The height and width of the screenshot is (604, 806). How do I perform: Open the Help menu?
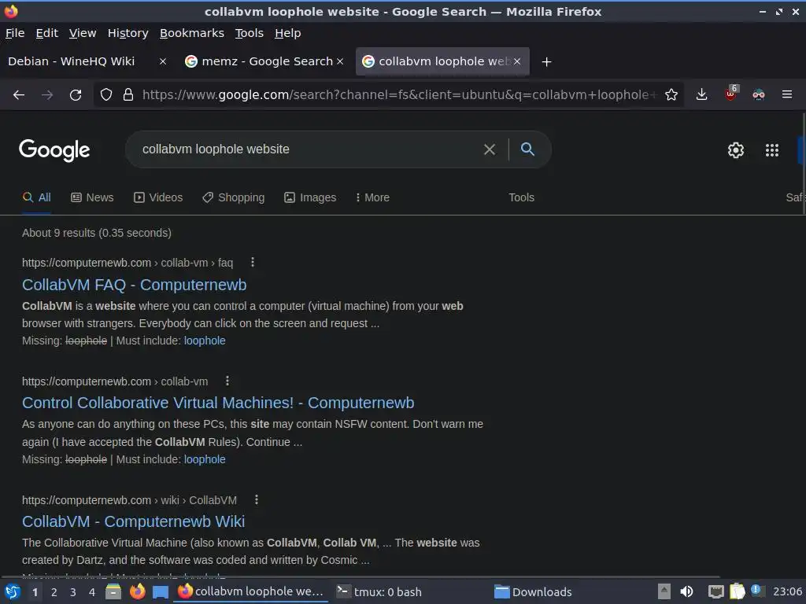[x=288, y=33]
